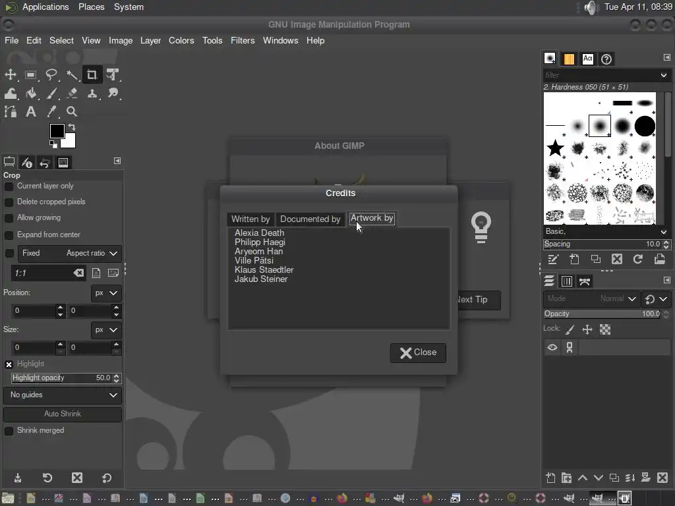Open the brush filter dropdown

tap(663, 75)
